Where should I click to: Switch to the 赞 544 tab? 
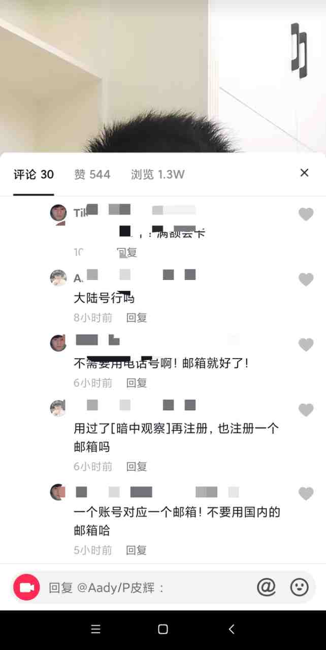coord(92,175)
